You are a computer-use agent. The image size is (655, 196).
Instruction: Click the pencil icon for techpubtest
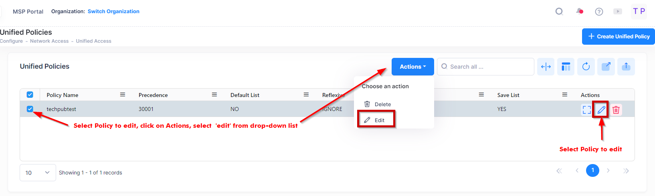tap(601, 110)
